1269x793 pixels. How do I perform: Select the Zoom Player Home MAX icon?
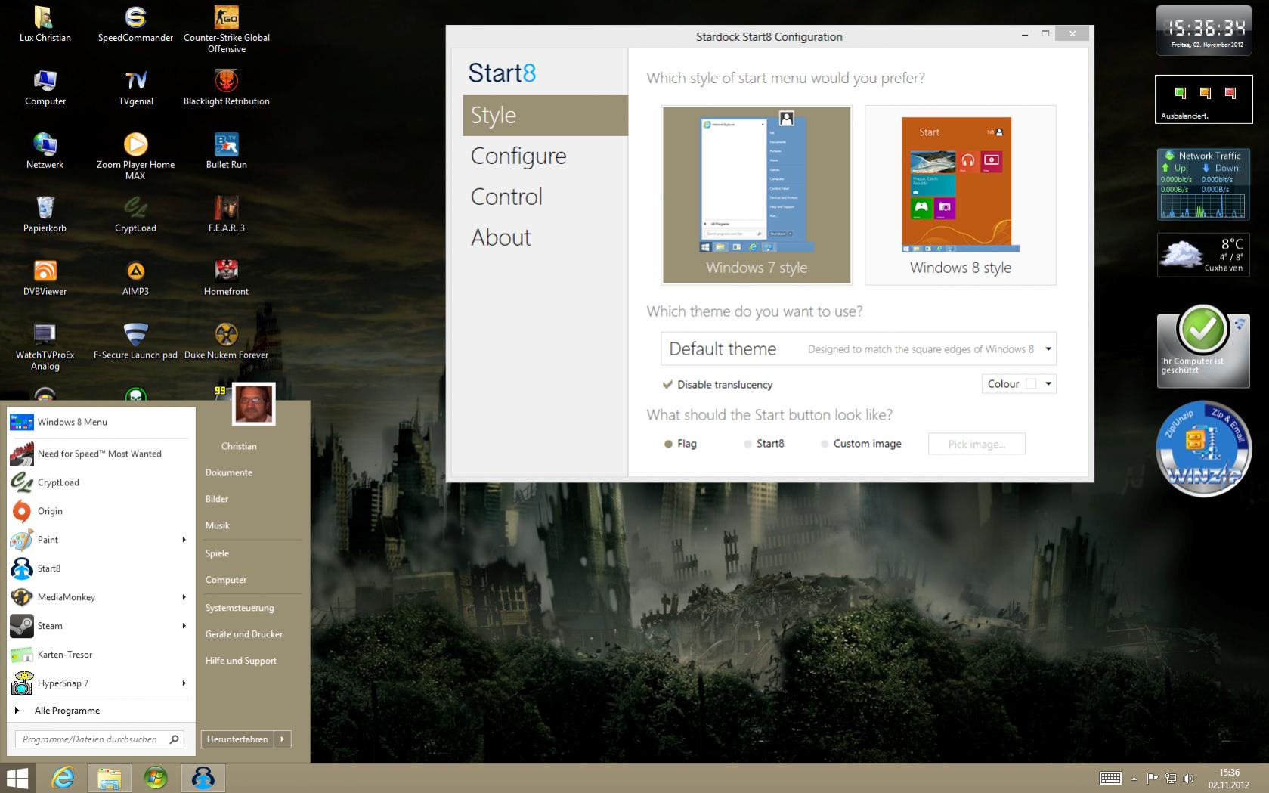tap(135, 157)
